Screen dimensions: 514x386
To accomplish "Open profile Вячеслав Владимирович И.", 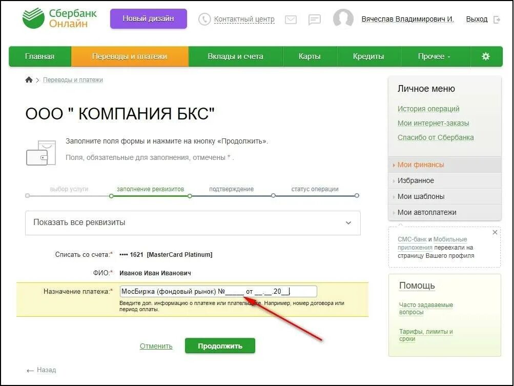I will (x=407, y=19).
